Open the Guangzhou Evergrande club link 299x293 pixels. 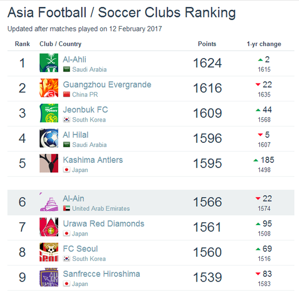click(x=107, y=85)
